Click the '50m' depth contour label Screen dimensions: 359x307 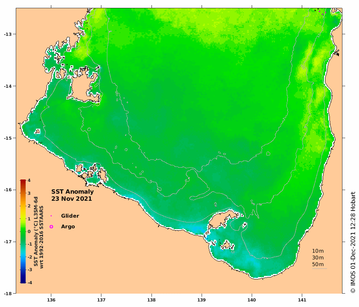318,264
